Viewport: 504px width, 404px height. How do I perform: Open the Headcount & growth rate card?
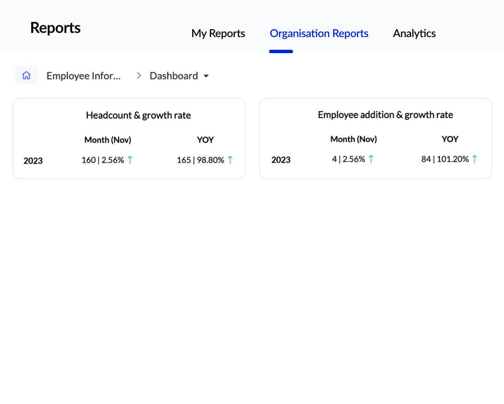tap(138, 115)
